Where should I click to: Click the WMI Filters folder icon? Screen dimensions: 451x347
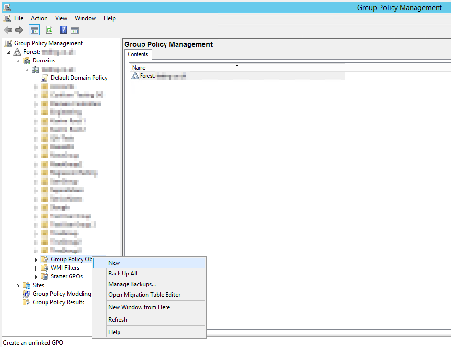tap(44, 268)
